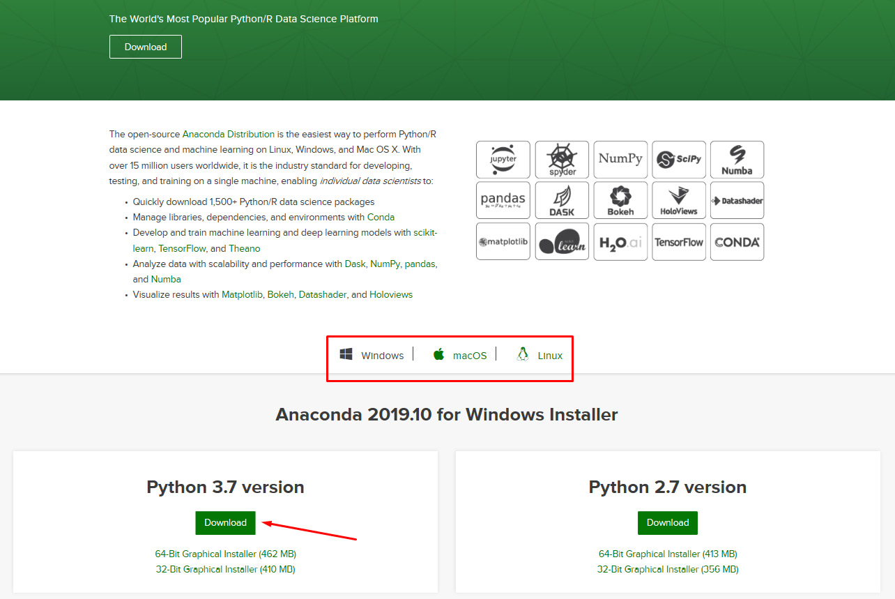The width and height of the screenshot is (895, 599).
Task: Click the Anaconda 2019.10 for Windows Installer heading
Action: click(447, 414)
